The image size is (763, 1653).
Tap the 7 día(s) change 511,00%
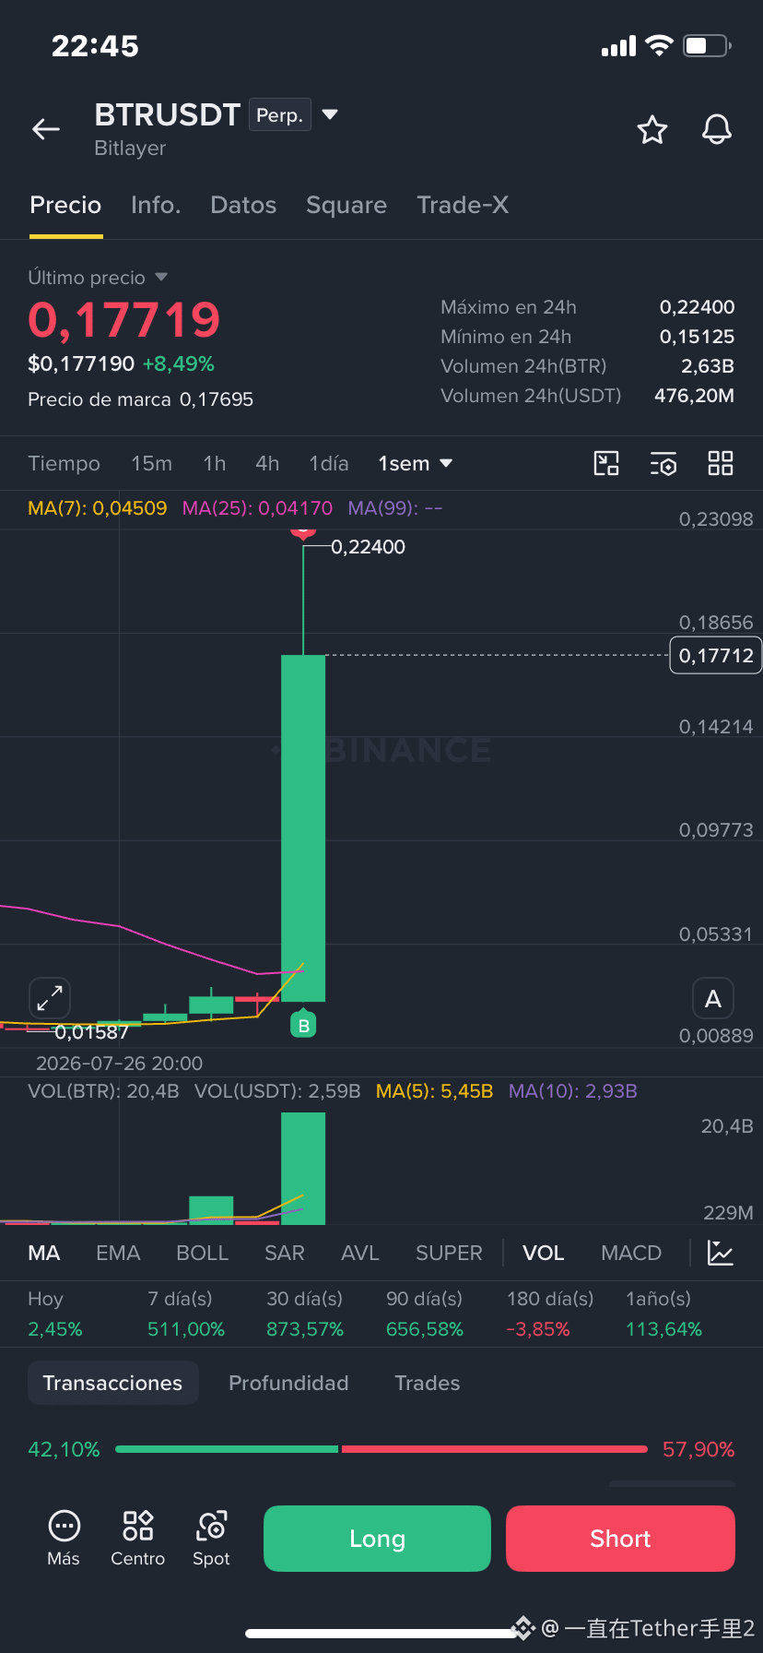click(186, 1329)
